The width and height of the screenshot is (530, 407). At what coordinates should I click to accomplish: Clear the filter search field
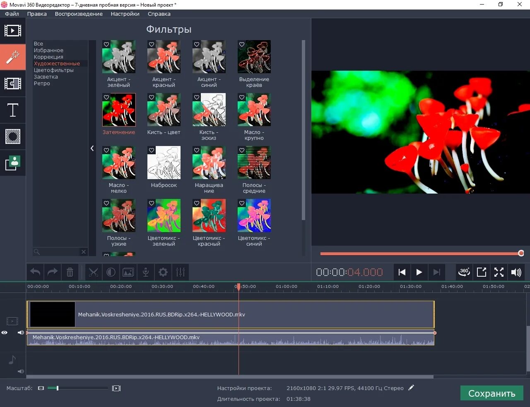(x=84, y=251)
